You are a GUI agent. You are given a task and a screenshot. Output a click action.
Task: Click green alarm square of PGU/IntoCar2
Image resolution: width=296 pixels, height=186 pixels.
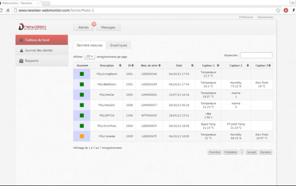point(82,105)
